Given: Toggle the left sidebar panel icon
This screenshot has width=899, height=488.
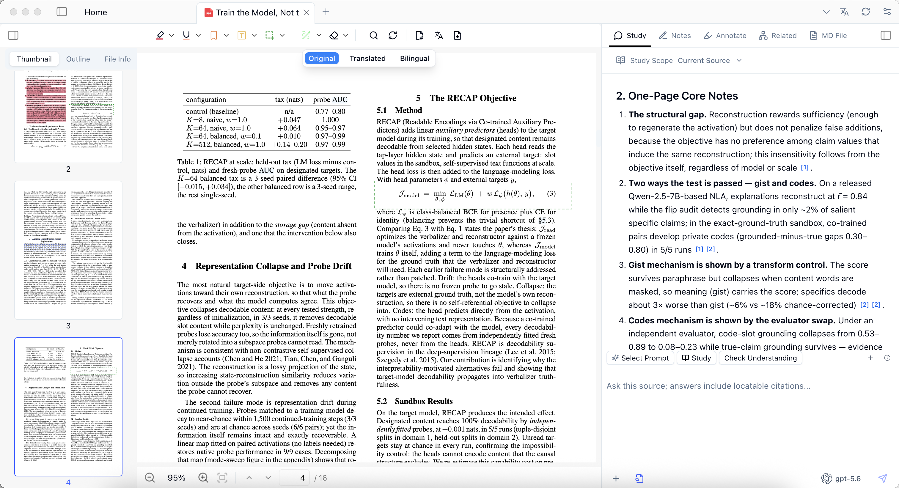Looking at the screenshot, I should point(13,35).
